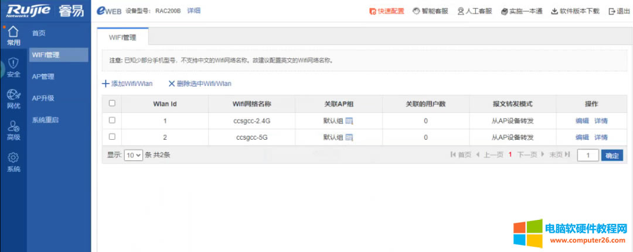This screenshot has height=252, width=633.
Task: Click the 报文转发模式 column header
Action: pos(513,104)
